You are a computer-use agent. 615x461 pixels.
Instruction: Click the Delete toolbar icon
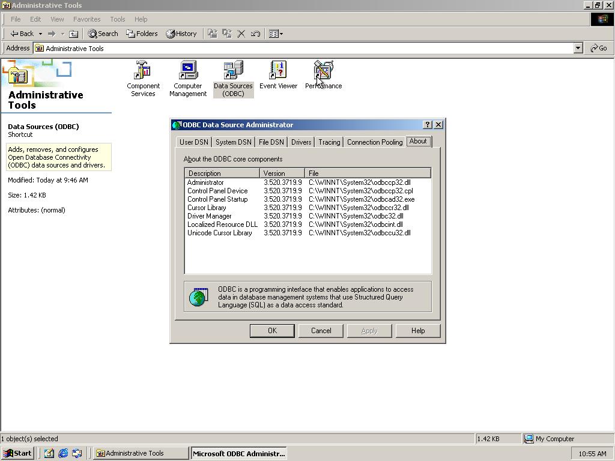pos(241,34)
